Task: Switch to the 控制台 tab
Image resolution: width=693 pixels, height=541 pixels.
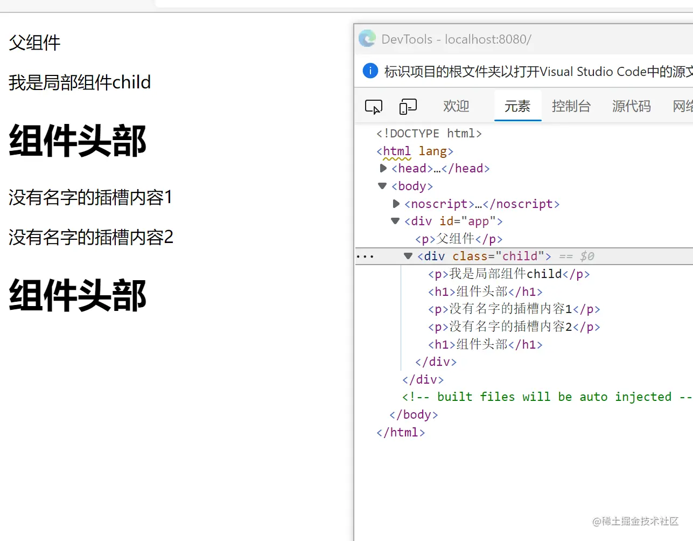Action: [x=571, y=106]
